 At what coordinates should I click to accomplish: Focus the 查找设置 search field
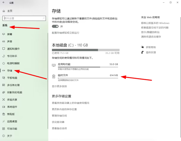24,18
